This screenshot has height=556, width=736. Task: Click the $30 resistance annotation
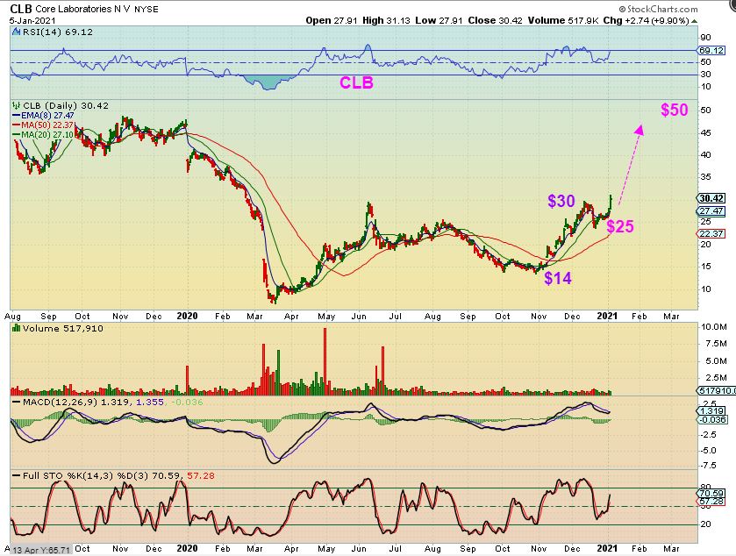click(x=561, y=202)
